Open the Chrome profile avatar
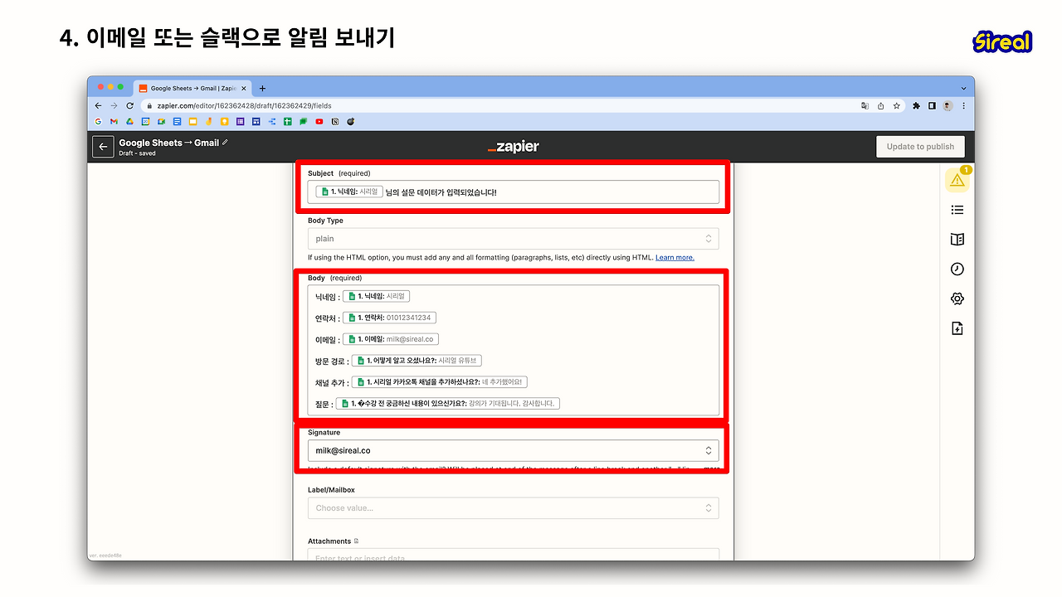This screenshot has width=1062, height=597. [948, 106]
